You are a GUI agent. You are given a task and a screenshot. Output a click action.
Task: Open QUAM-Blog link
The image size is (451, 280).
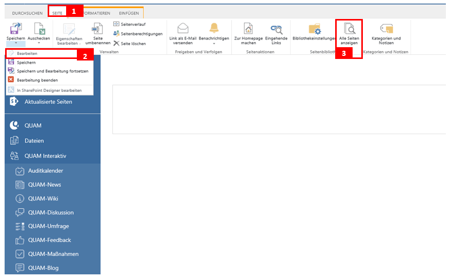[44, 268]
